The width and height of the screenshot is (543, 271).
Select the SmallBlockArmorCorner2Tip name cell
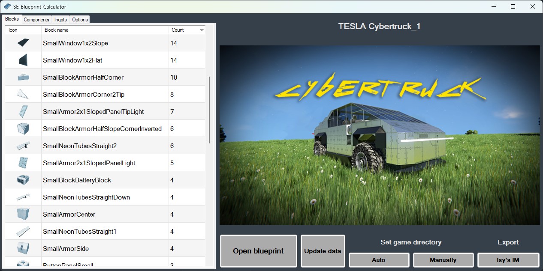click(x=105, y=94)
